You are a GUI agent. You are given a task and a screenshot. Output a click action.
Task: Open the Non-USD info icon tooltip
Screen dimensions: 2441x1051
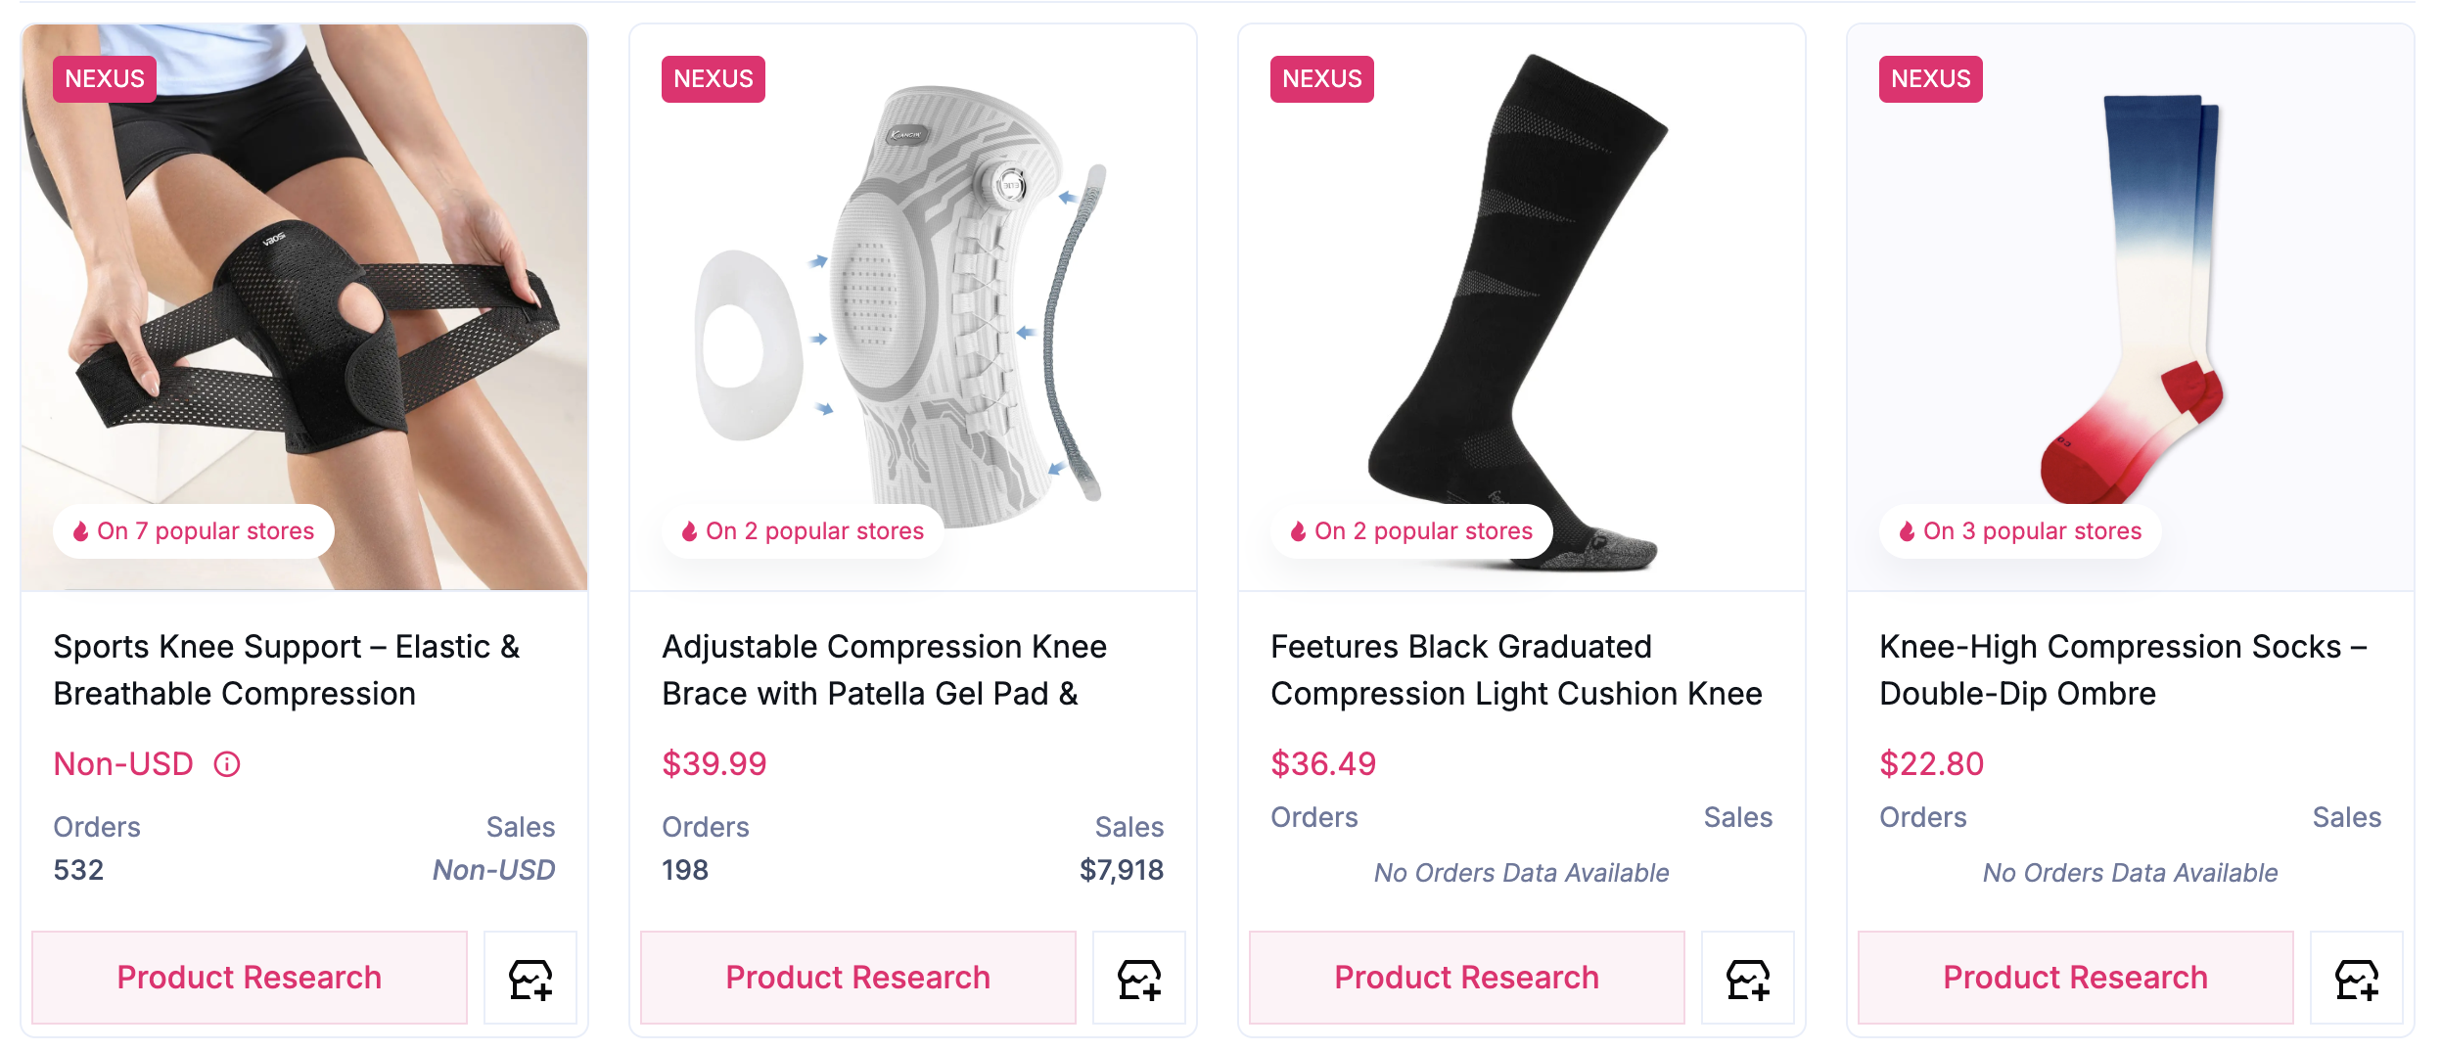point(228,763)
